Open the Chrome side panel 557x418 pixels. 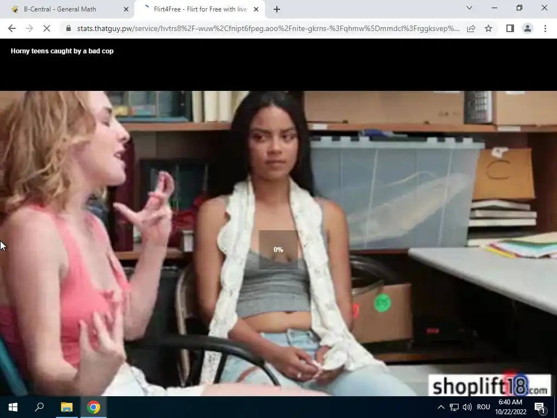[x=510, y=28]
